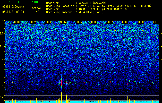162x103 pixels.
Task: Click the 0804 time marker
Action: coord(63,22)
